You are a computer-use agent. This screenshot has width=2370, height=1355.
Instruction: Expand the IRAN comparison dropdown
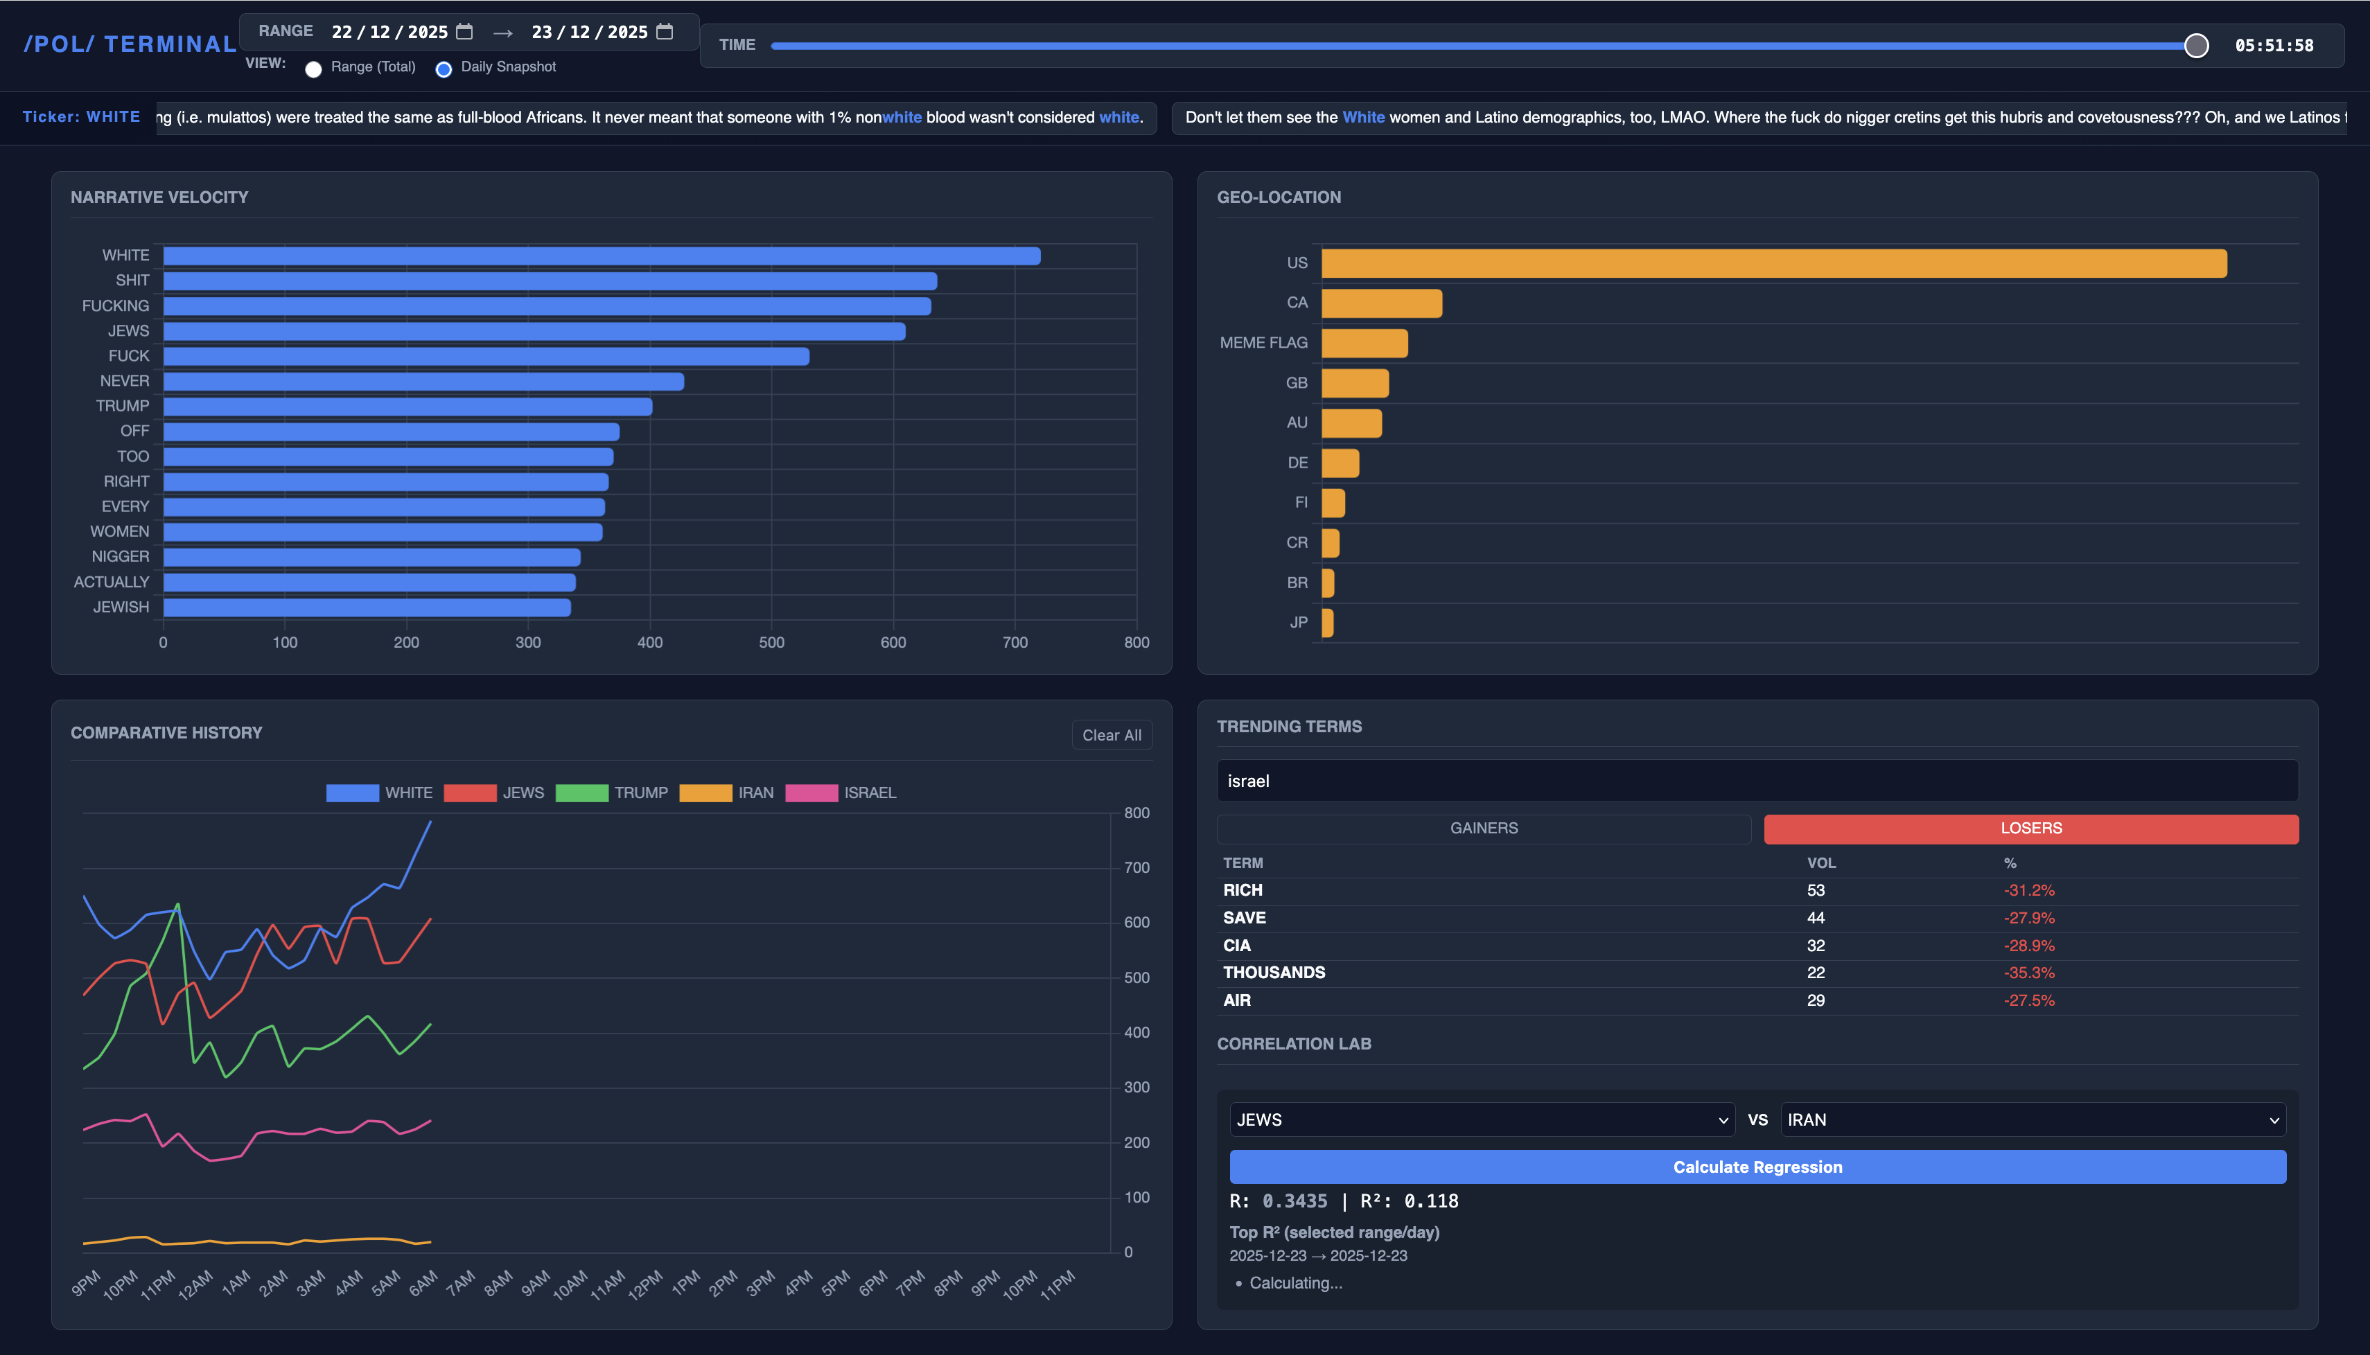[2032, 1119]
